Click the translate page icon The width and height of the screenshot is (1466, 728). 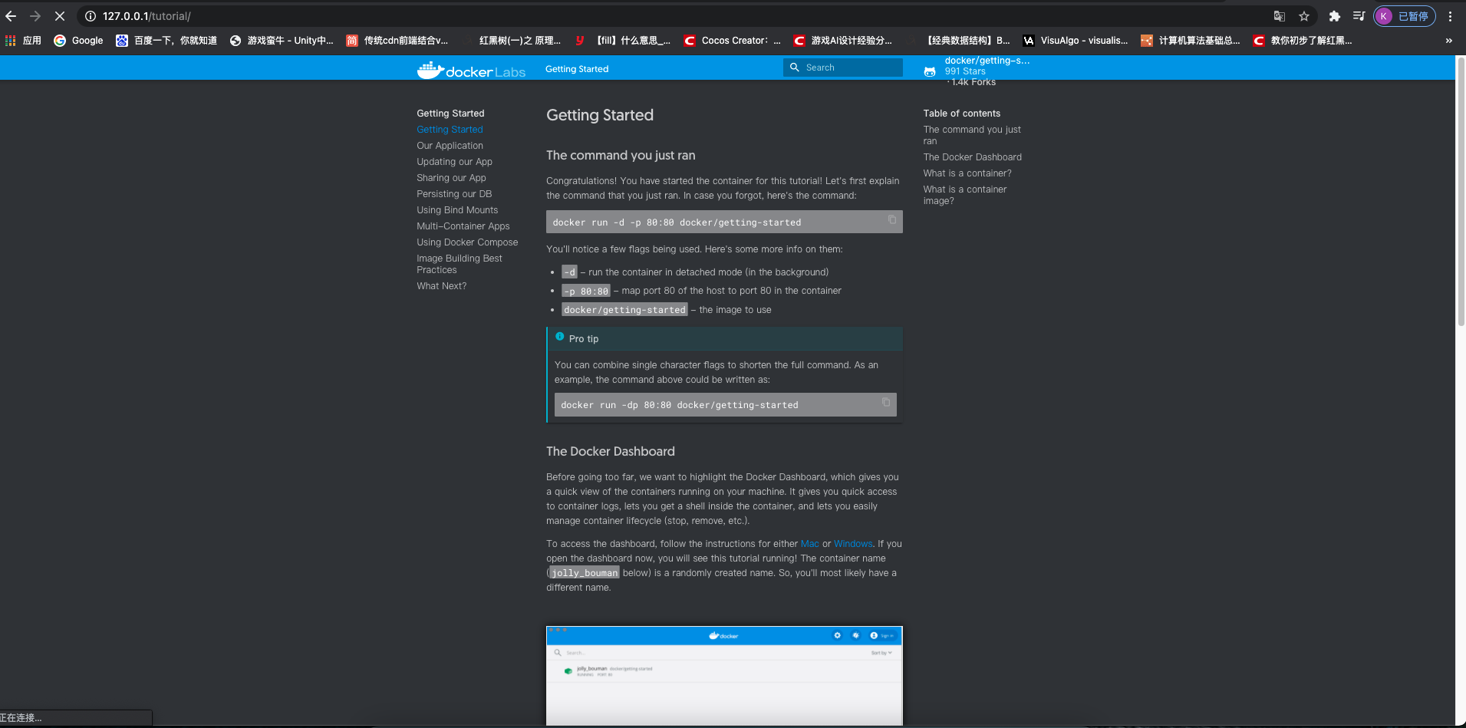coord(1279,16)
